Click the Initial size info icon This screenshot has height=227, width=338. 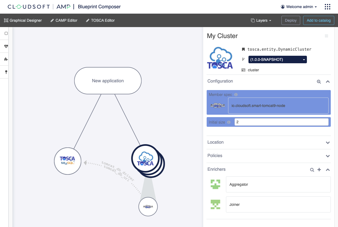tap(229, 122)
